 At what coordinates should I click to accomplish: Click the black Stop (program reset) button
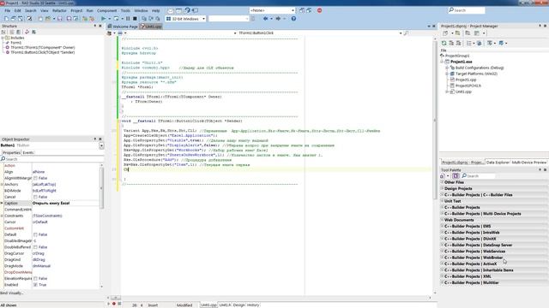pyautogui.click(x=135, y=19)
